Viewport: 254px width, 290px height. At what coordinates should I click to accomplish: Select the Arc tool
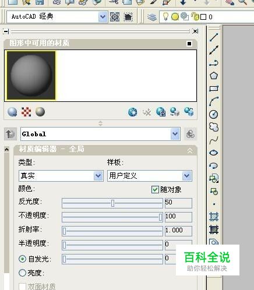pyautogui.click(x=214, y=101)
